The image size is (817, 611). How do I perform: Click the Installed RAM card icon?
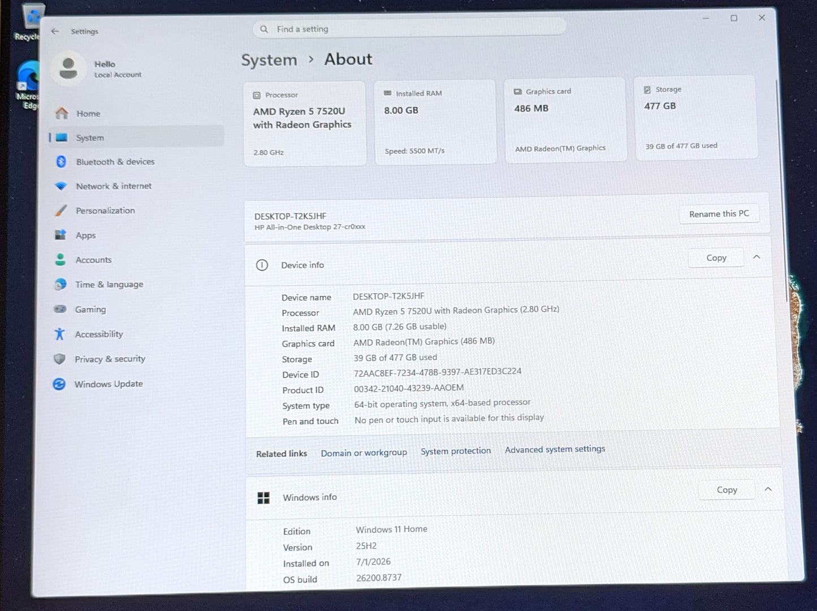pyautogui.click(x=387, y=93)
